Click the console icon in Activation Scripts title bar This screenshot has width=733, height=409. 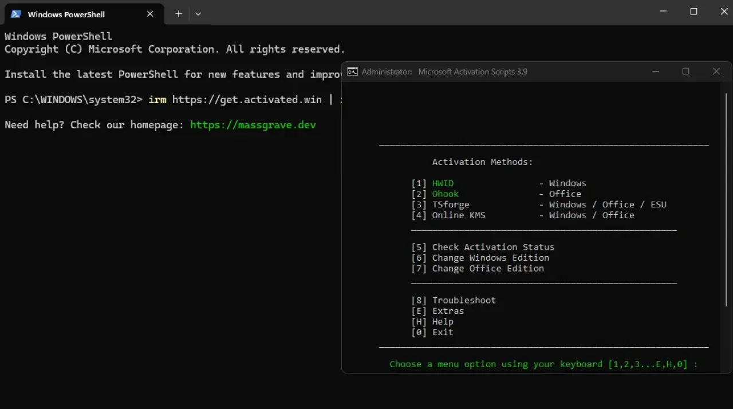(x=353, y=72)
